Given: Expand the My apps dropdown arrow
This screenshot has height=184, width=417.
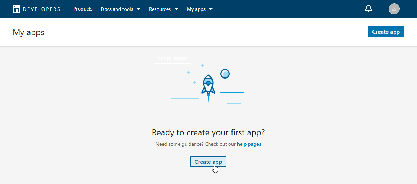Looking at the screenshot, I should tap(211, 9).
